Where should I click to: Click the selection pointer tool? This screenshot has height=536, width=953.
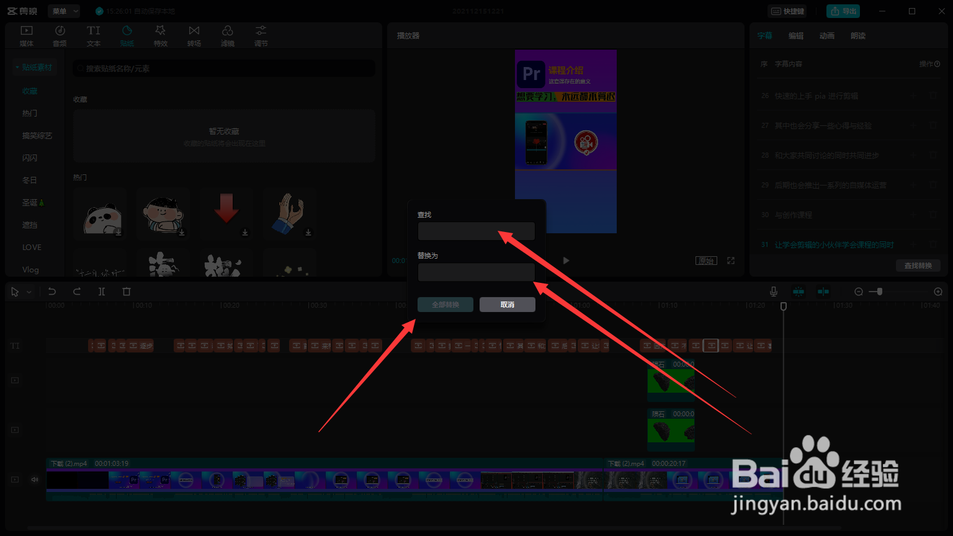(15, 292)
